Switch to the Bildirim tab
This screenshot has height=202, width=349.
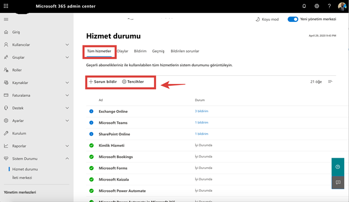(140, 51)
